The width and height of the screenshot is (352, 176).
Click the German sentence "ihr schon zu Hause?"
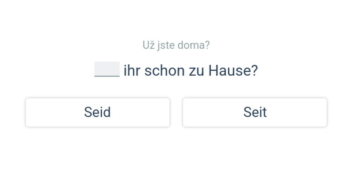tap(190, 70)
